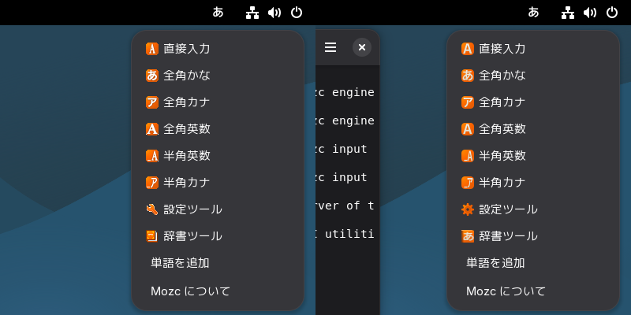Viewport: 631px width, 315px height.
Task: Click the gear 設定ツール icon in right menu
Action: coord(468,209)
